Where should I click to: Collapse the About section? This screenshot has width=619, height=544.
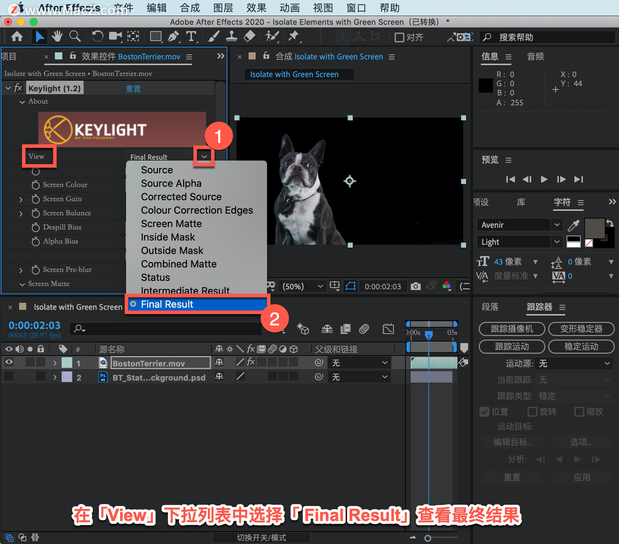click(22, 102)
